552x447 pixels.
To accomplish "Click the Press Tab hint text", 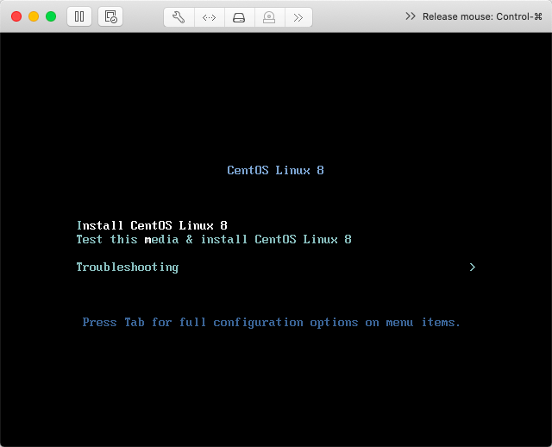I will 271,323.
